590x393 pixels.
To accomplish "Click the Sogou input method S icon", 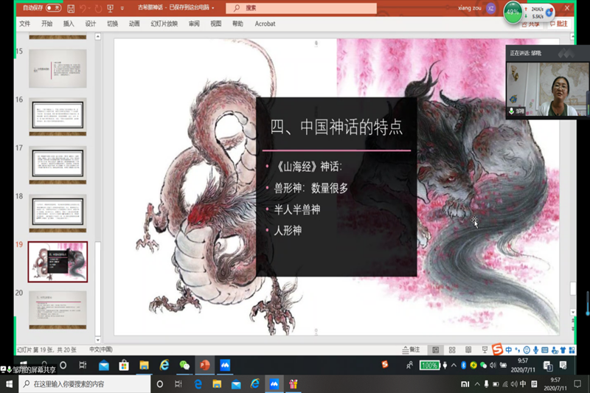I will point(497,349).
